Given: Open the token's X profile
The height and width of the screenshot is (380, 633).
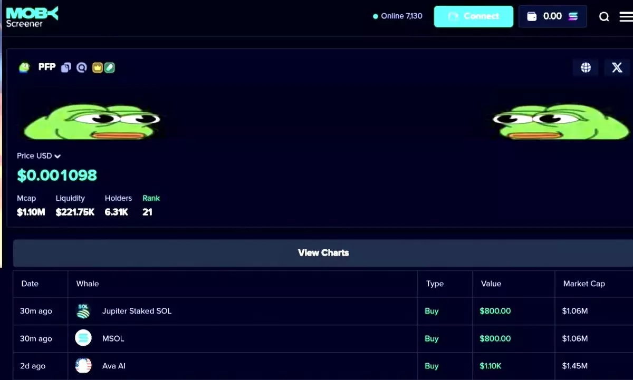Looking at the screenshot, I should pyautogui.click(x=617, y=67).
